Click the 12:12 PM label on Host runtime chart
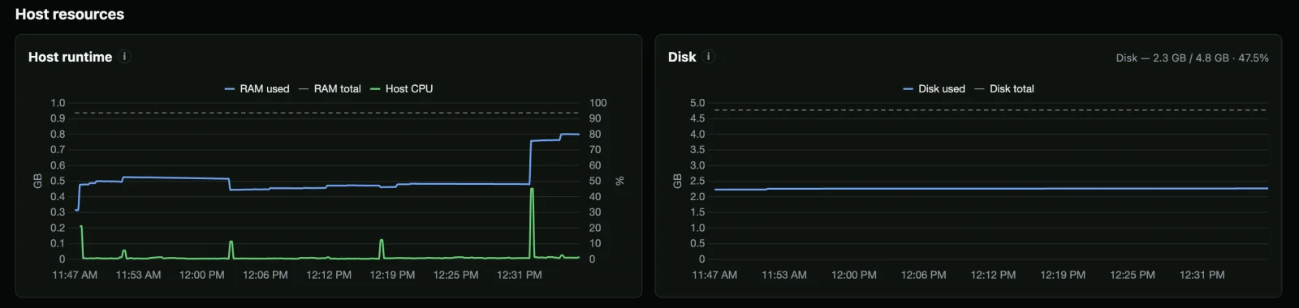Screen dimensions: 1299x308 329,275
